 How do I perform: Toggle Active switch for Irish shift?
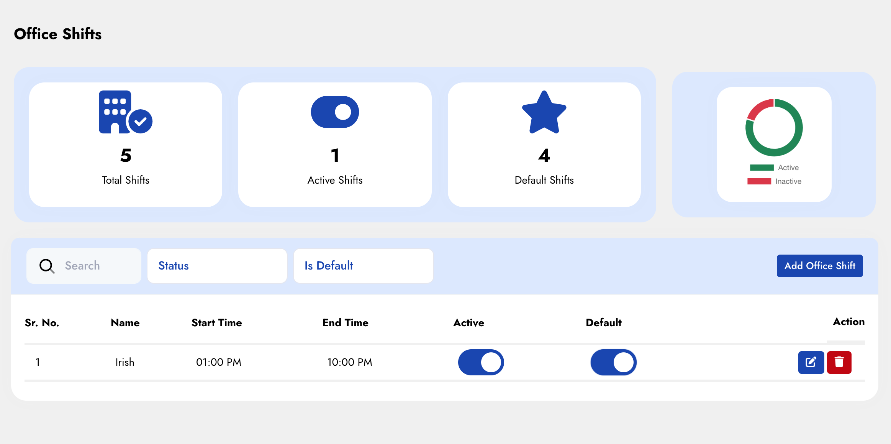point(481,362)
